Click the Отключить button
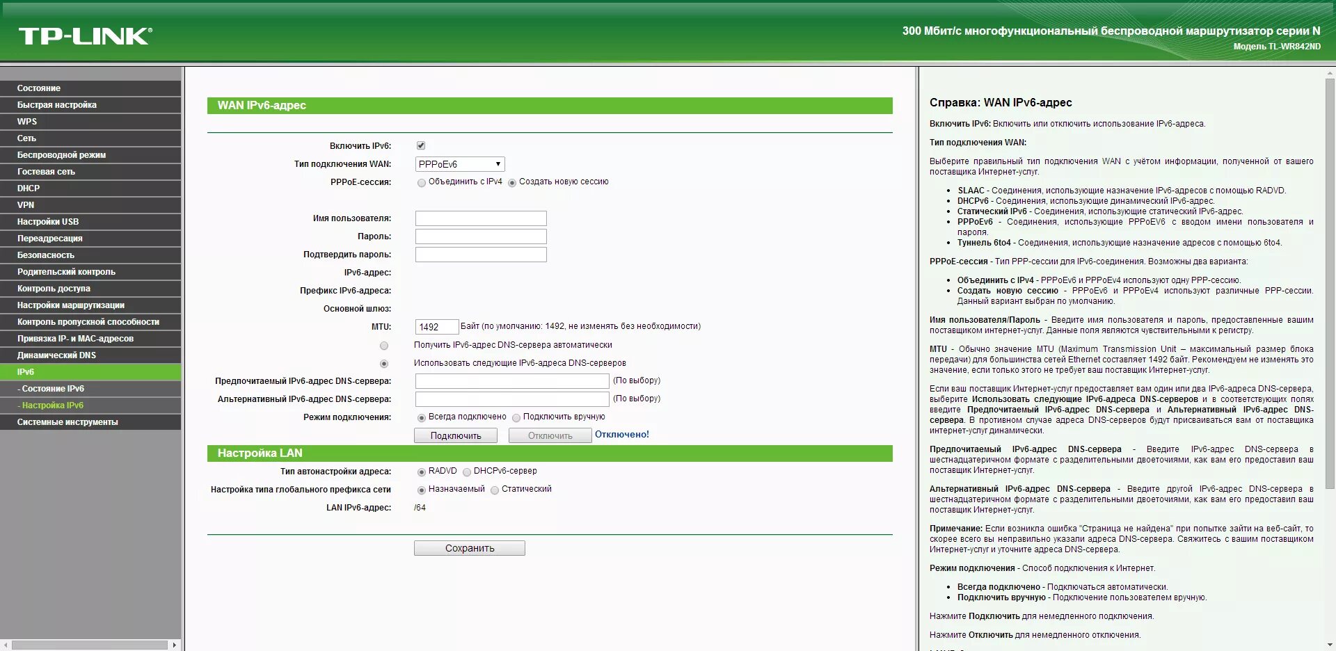 click(550, 435)
